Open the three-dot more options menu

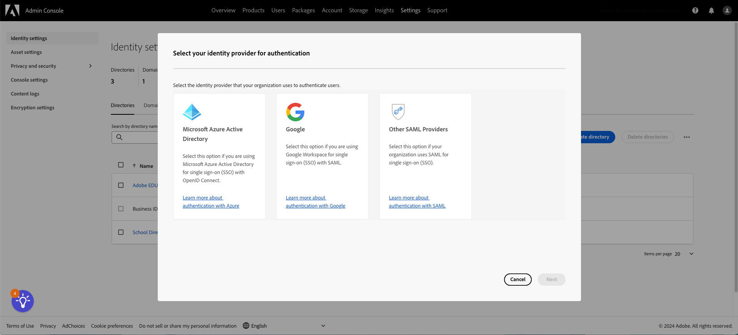[686, 137]
